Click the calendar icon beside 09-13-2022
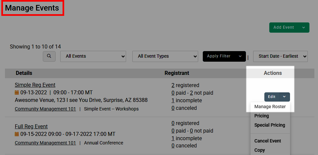Viewport: 318px width, 155px height. click(x=17, y=93)
